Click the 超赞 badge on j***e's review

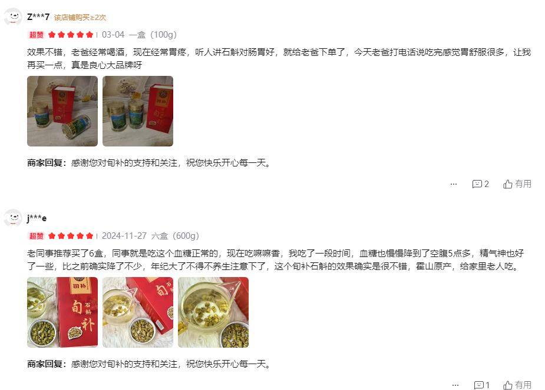tap(36, 236)
